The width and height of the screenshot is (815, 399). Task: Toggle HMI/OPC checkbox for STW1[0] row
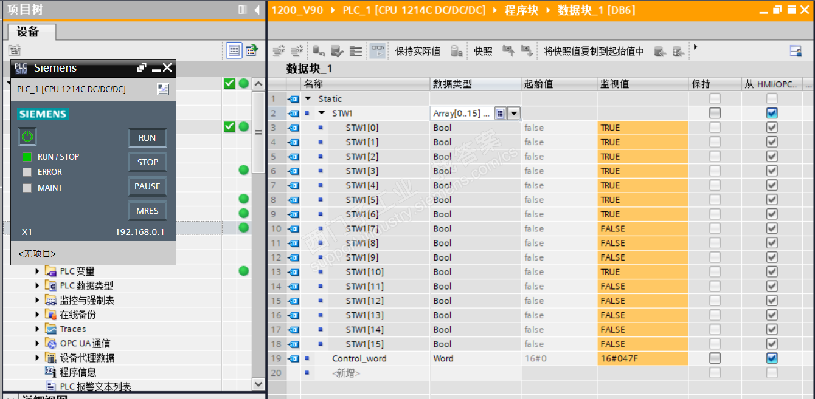click(772, 128)
